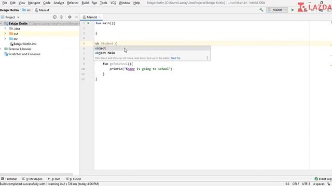Click the Next Tip link in completion popup
This screenshot has width=332, height=186.
click(x=175, y=58)
